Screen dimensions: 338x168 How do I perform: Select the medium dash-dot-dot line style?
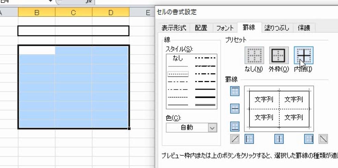click(205, 58)
